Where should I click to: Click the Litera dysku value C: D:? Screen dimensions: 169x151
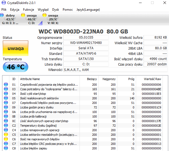click(x=86, y=64)
